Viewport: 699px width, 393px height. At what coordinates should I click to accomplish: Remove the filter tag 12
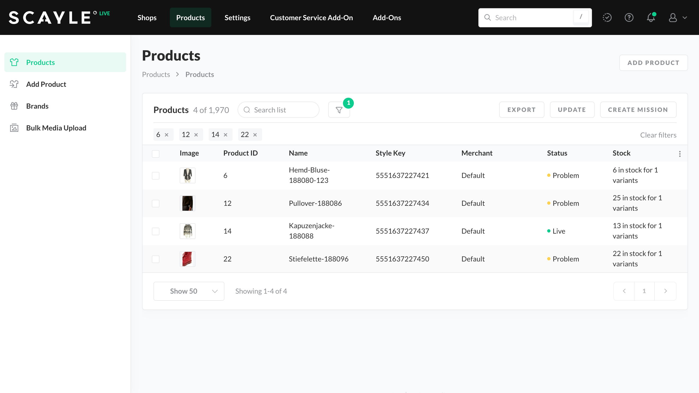(x=196, y=135)
